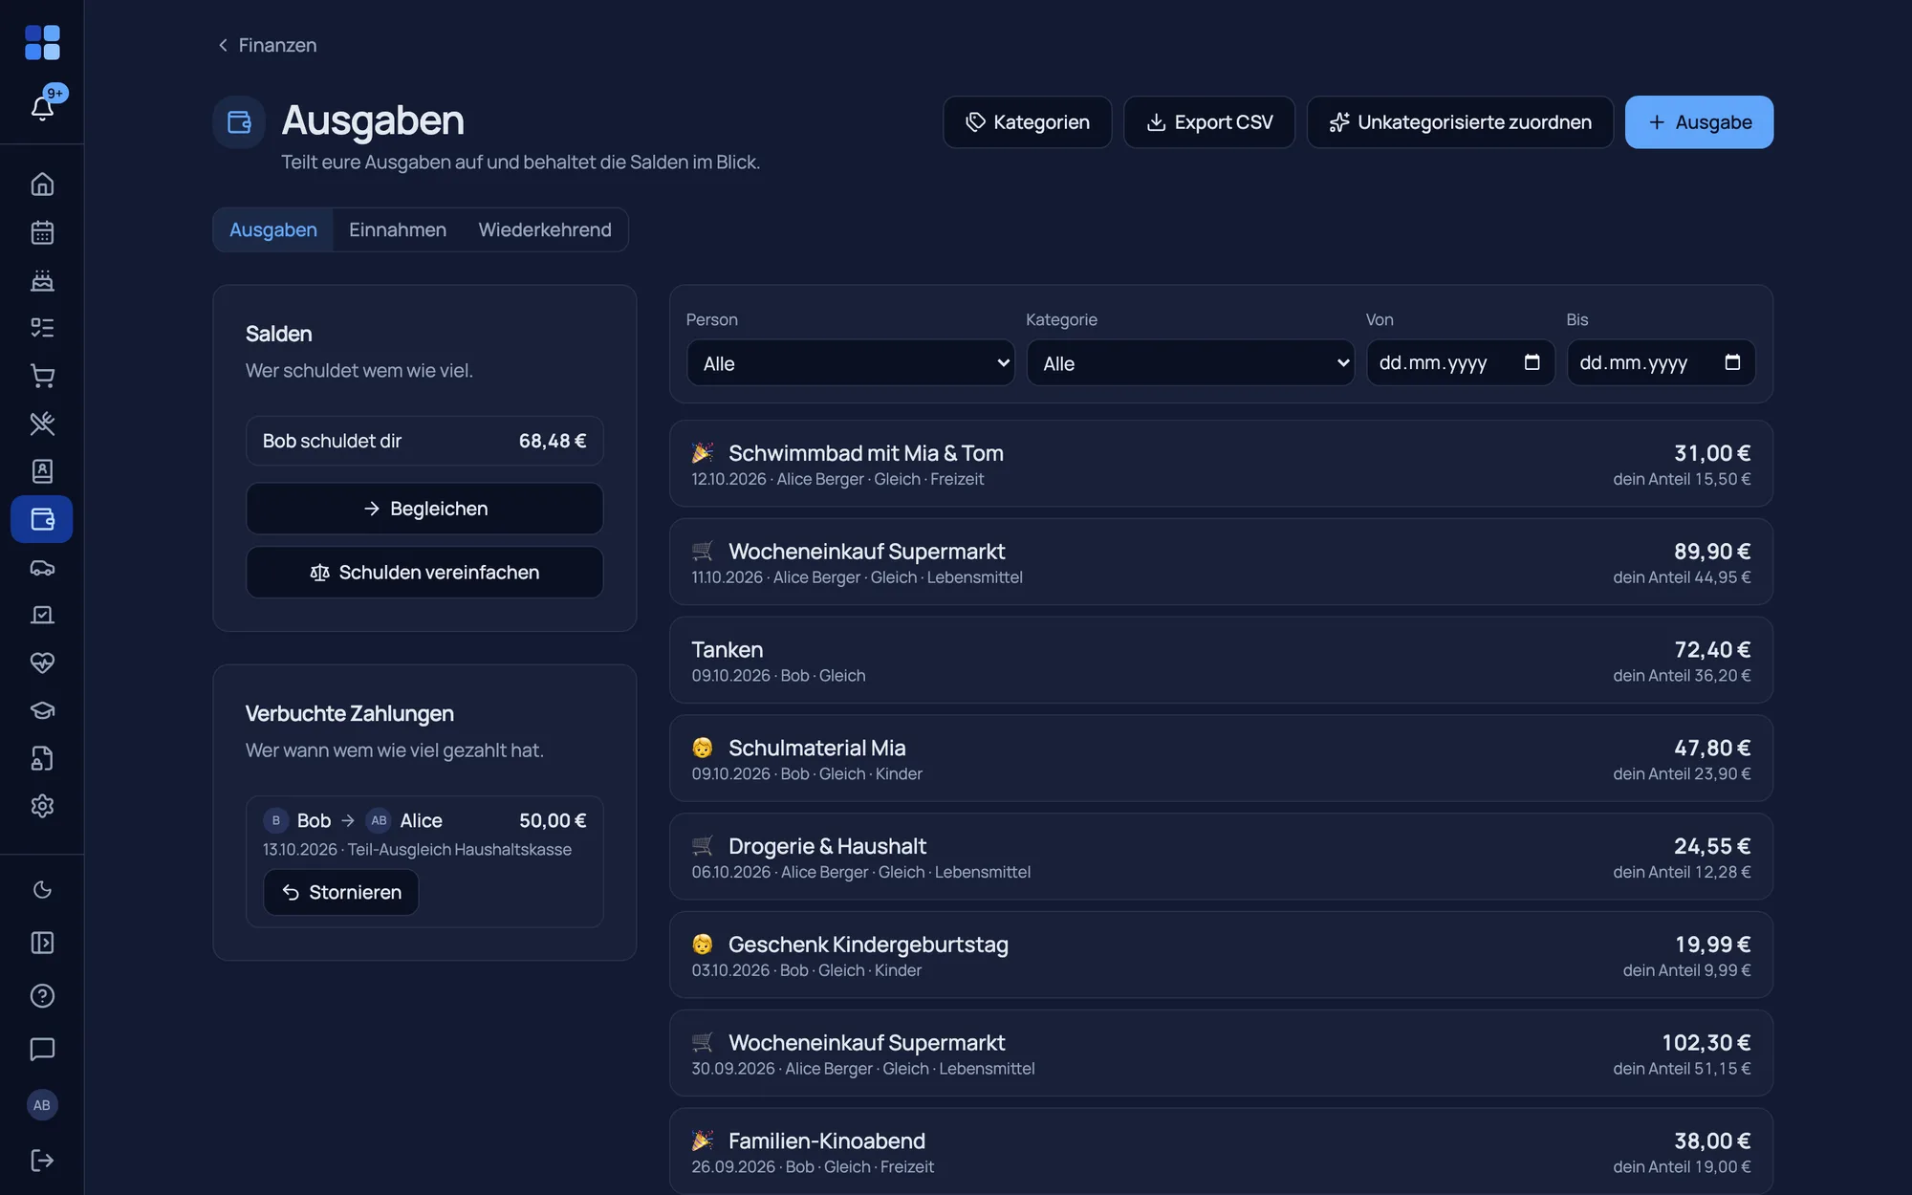Open calendar icon in sidebar
Screen dimensions: 1912x1195
(42, 232)
